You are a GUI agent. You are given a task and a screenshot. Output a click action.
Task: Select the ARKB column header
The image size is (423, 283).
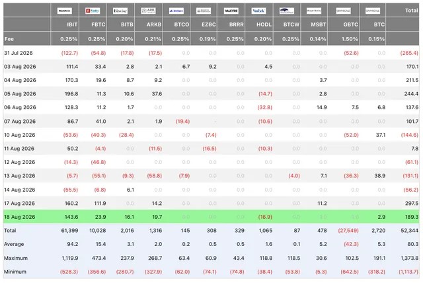(154, 24)
